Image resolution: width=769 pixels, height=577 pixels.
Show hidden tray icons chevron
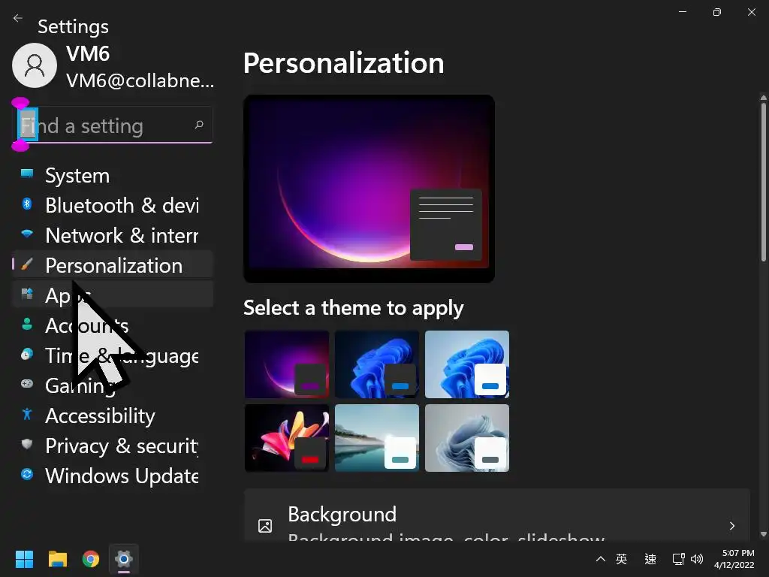600,559
